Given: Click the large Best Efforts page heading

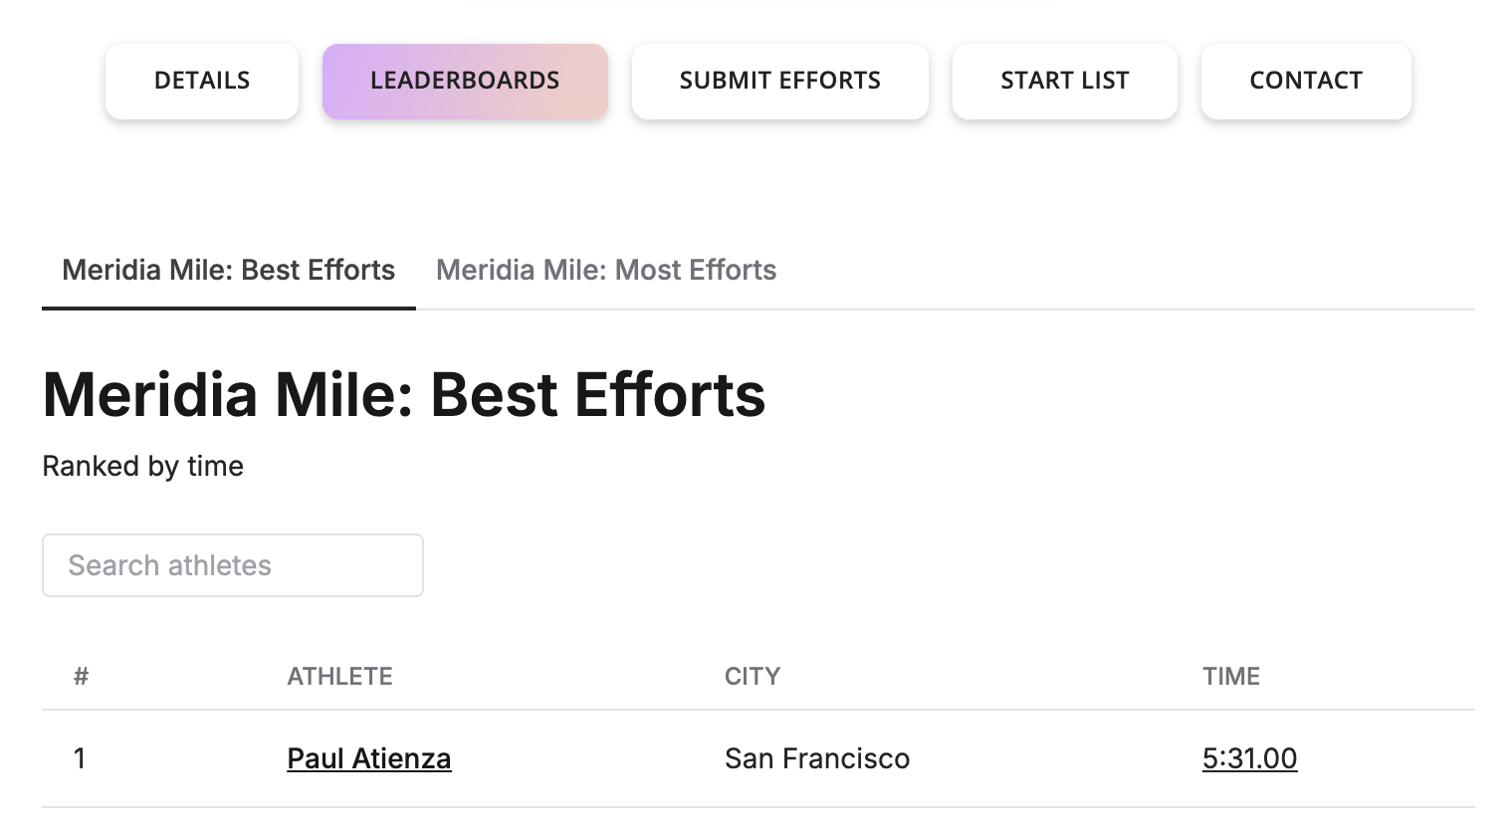Looking at the screenshot, I should (x=403, y=394).
